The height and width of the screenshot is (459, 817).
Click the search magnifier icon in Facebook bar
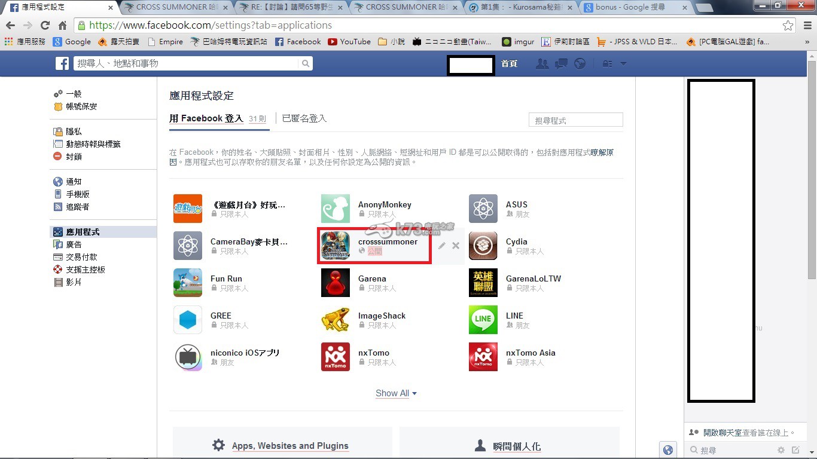[x=306, y=63]
